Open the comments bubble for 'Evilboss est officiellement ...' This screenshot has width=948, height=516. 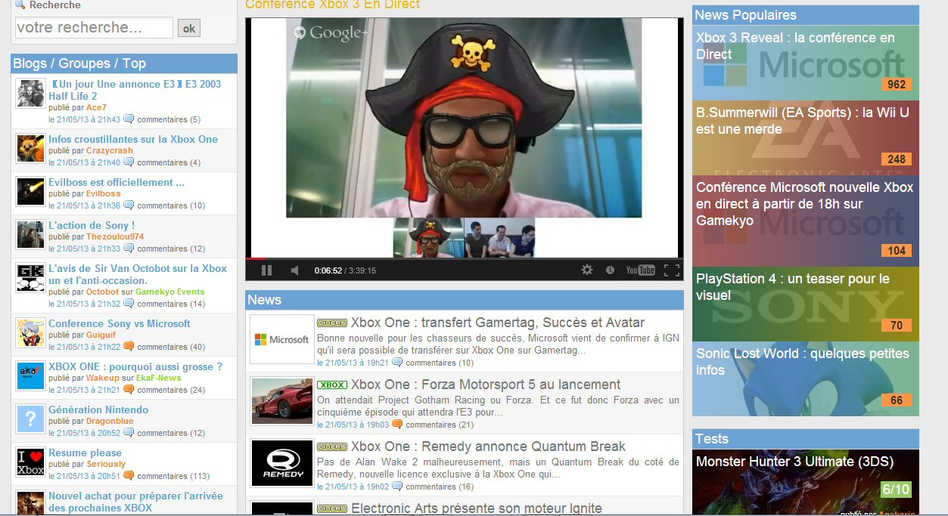tap(129, 205)
